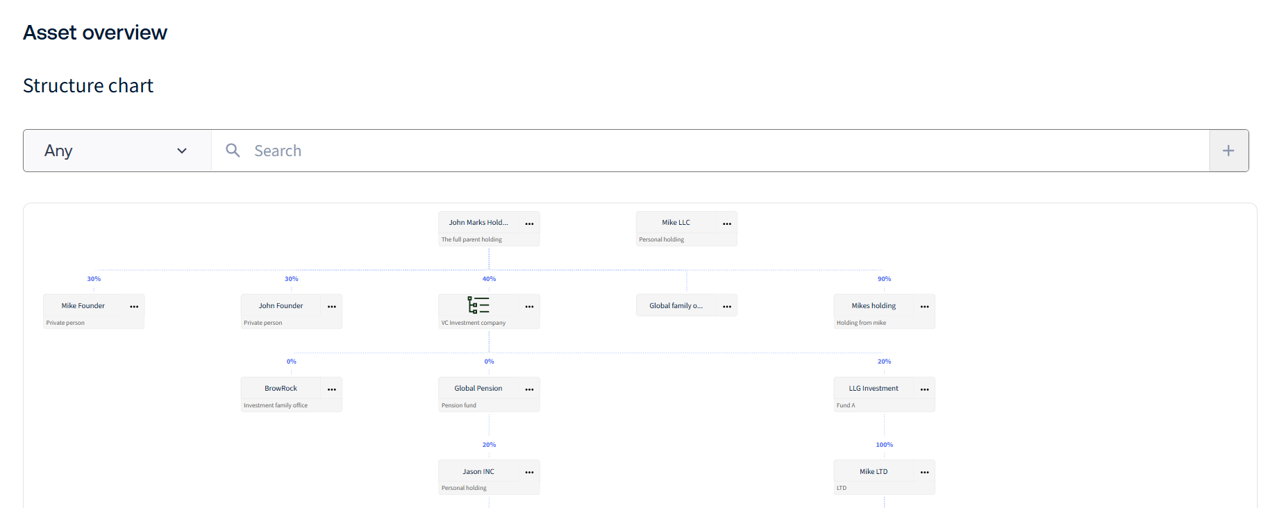The width and height of the screenshot is (1268, 508).
Task: Click the 30% label above Mike Founder
Action: click(94, 279)
